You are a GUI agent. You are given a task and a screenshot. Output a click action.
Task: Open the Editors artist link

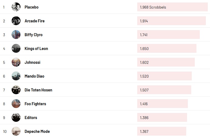click(x=31, y=118)
